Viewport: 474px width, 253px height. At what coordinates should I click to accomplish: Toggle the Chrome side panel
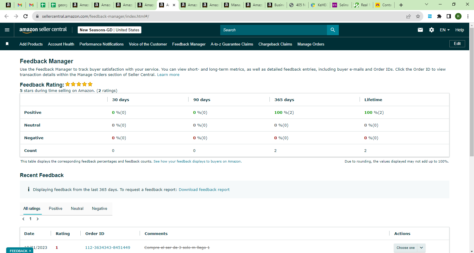(x=449, y=16)
